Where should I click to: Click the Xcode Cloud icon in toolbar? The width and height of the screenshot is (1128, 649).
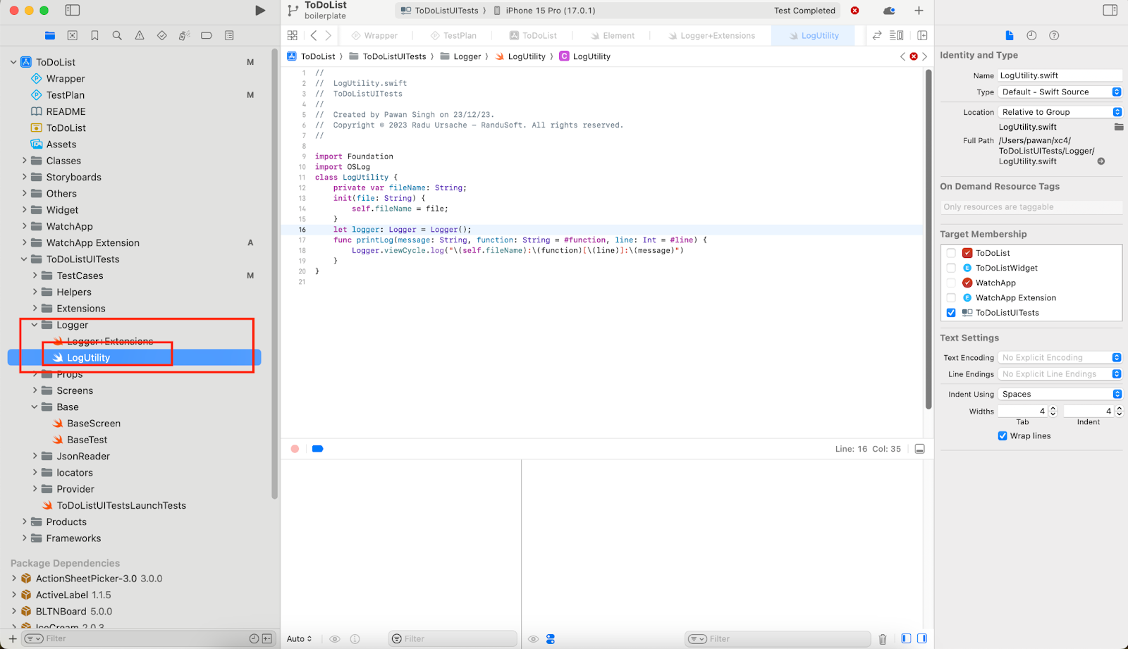tap(890, 11)
